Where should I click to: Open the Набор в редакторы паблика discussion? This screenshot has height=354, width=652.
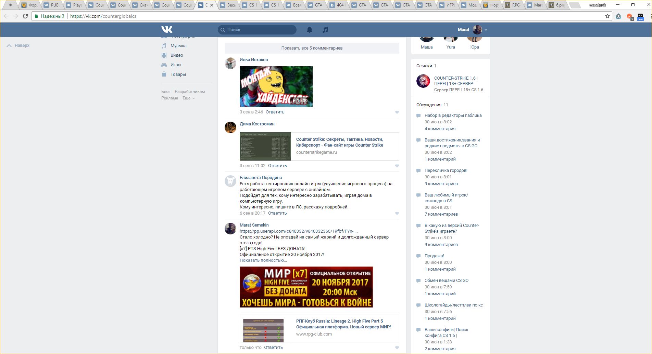tap(453, 115)
